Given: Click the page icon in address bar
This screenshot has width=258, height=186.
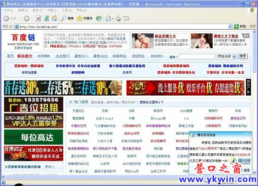Looking at the screenshot, I should (16, 26).
